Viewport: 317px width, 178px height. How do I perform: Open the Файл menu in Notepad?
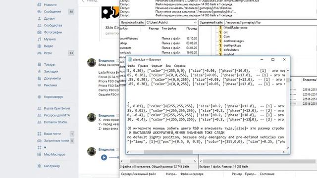tap(131, 66)
